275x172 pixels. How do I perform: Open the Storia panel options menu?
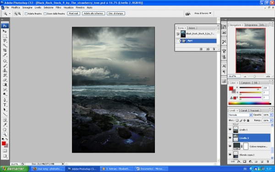(x=218, y=28)
